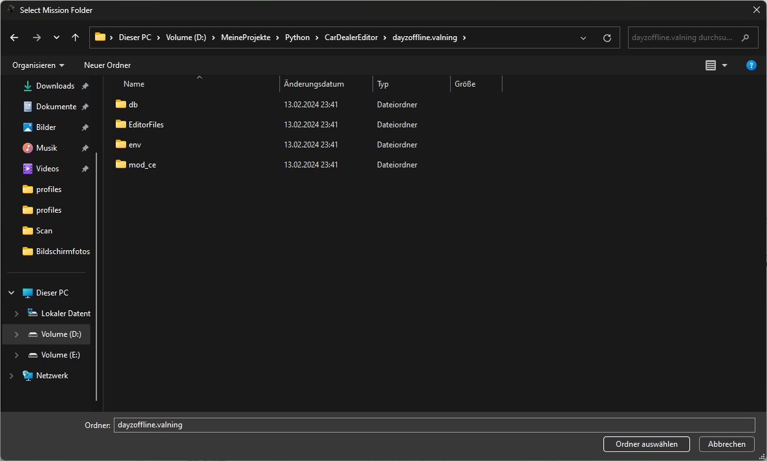Viewport: 767px width, 461px height.
Task: Open Downloads in the sidebar
Action: coord(55,86)
